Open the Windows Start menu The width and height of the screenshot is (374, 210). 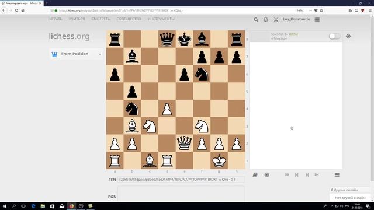click(x=5, y=206)
